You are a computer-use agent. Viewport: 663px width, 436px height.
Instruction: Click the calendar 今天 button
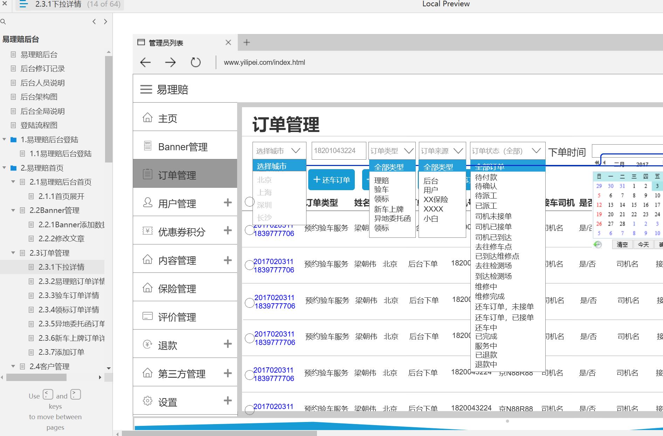pyautogui.click(x=643, y=244)
